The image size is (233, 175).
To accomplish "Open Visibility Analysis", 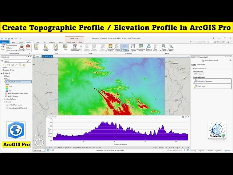I will (117, 48).
